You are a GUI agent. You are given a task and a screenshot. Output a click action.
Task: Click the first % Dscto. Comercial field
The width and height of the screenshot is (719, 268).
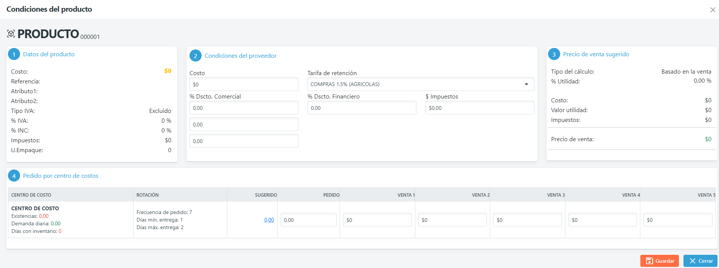[244, 108]
